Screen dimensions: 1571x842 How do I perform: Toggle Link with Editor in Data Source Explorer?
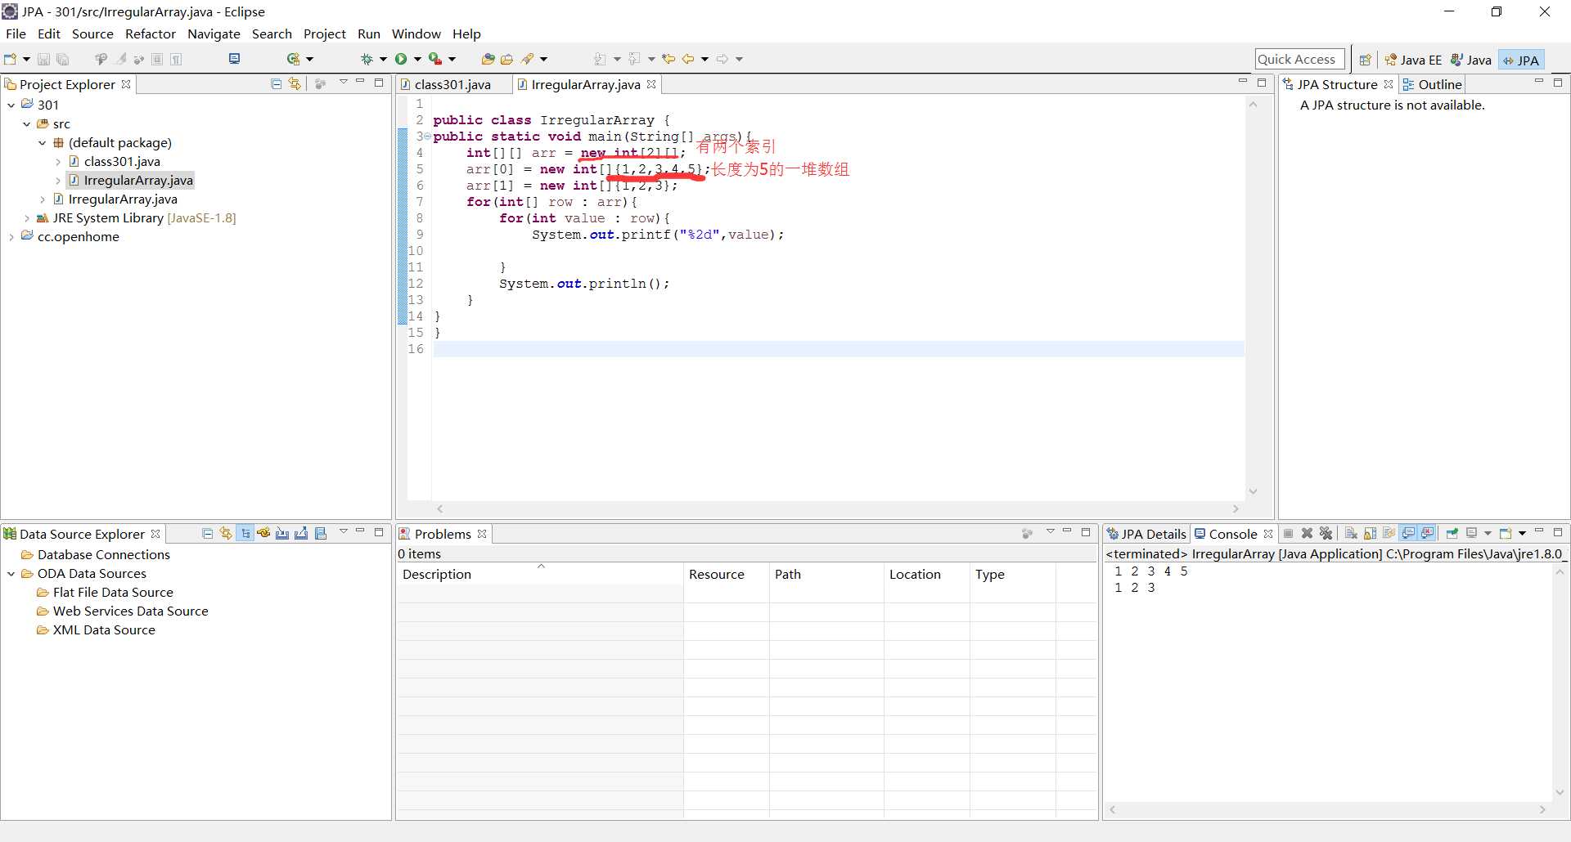226,533
